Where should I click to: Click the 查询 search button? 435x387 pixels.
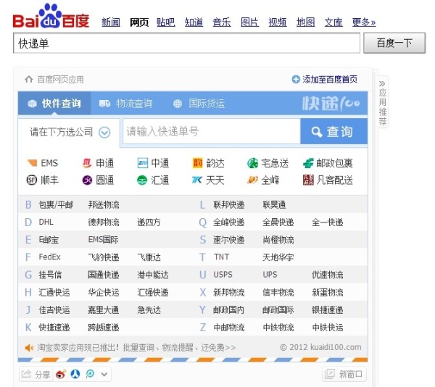[334, 131]
